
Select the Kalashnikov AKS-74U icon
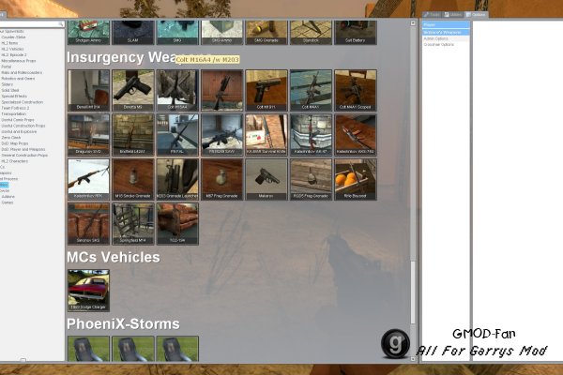(356, 135)
